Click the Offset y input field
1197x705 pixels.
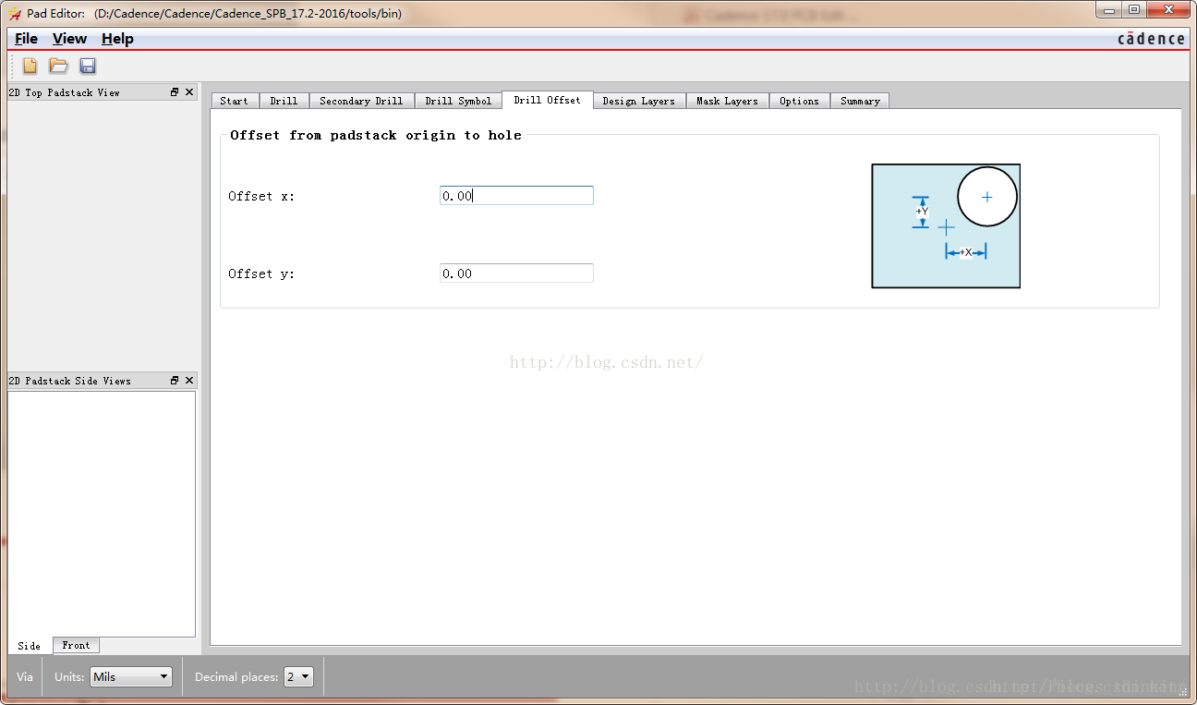(x=516, y=273)
